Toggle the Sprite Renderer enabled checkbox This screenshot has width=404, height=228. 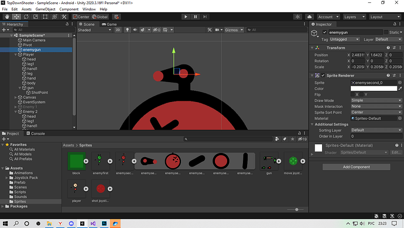pos(323,75)
